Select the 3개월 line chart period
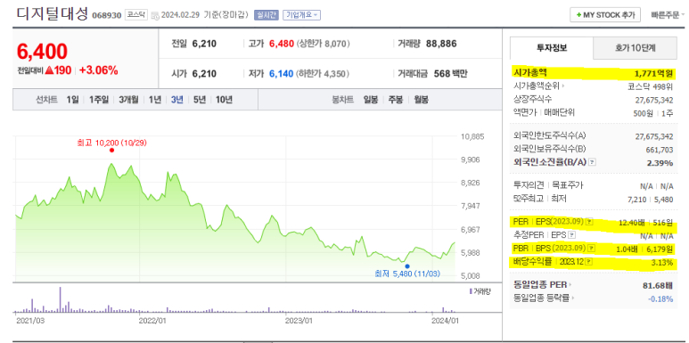Screen dimensions: 689x343 coord(128,100)
